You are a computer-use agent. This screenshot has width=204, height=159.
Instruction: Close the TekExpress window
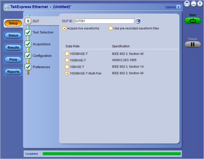coord(200,3)
